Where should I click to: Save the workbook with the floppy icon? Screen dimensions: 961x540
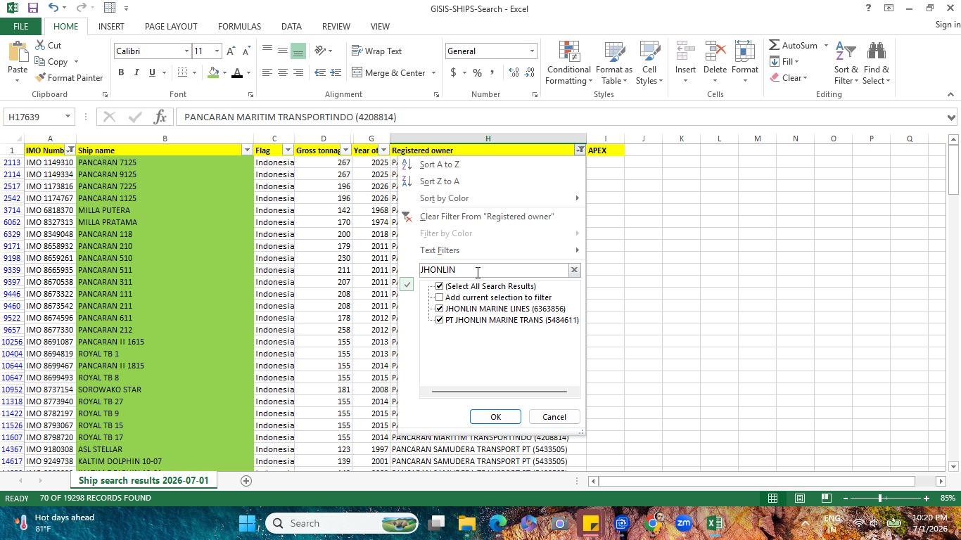pos(32,8)
